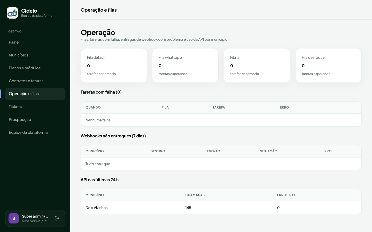Screen dimensions: 372x232
Task: Click the 'Nenhuma falha.' row
Action: pos(221,120)
